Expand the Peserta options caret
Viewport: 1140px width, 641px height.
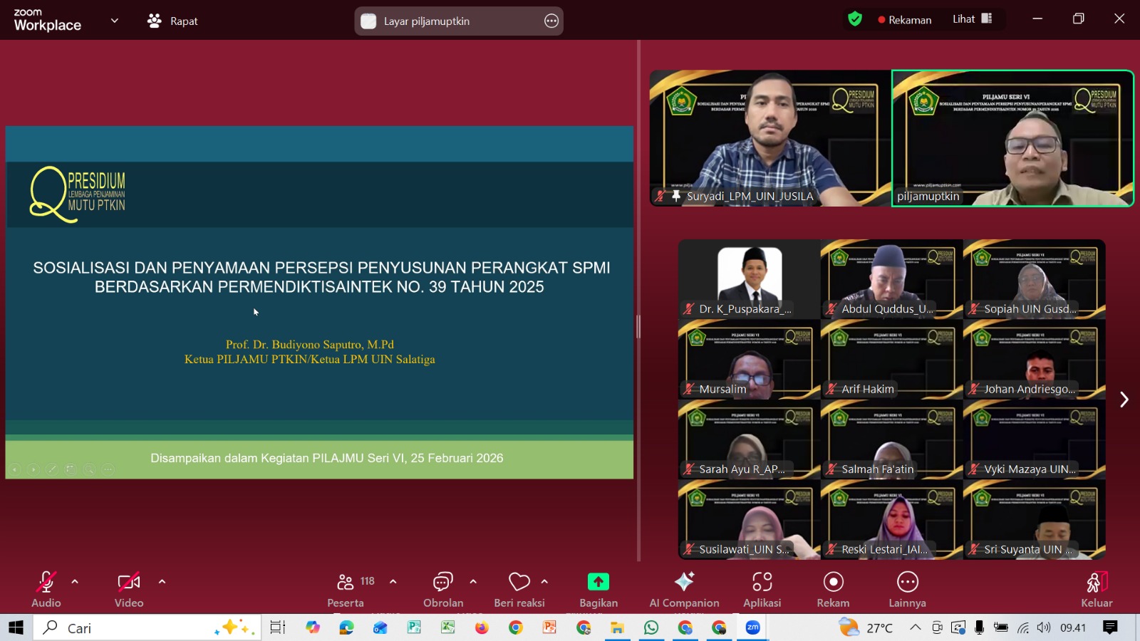click(393, 582)
